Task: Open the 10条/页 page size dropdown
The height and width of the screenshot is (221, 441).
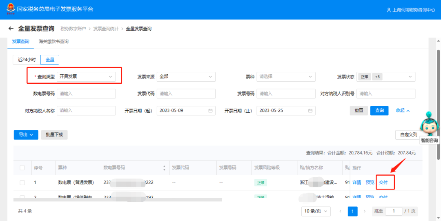Action: pos(316,211)
